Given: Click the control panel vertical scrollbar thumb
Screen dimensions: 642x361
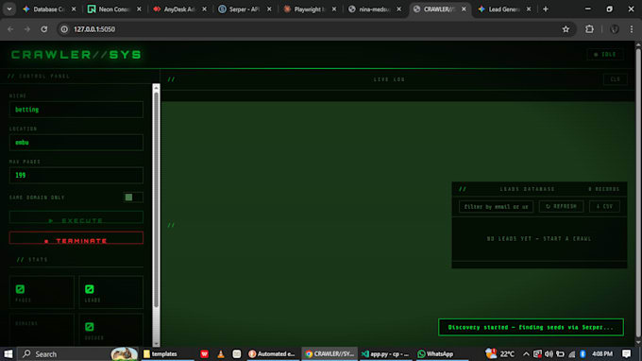Looking at the screenshot, I should click(156, 200).
